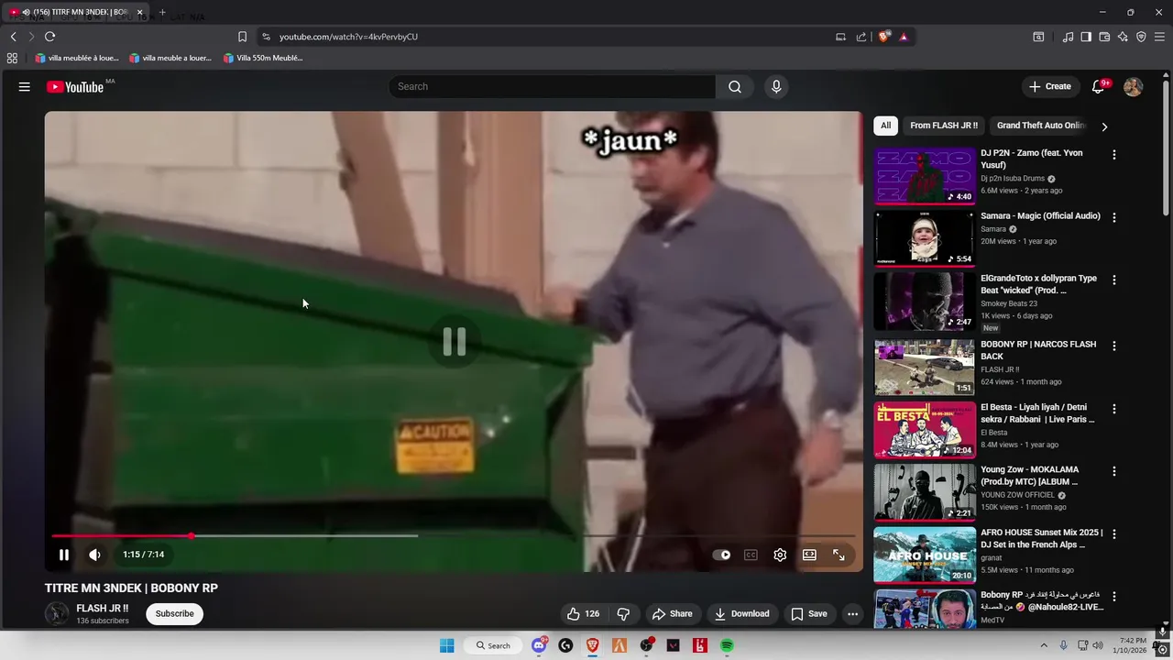The width and height of the screenshot is (1173, 660).
Task: Save the video to a playlist
Action: click(x=809, y=613)
